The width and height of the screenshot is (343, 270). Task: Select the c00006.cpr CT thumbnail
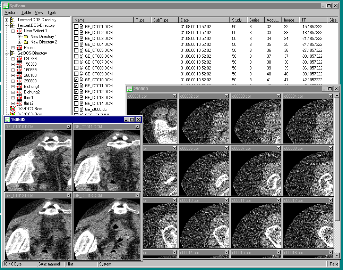click(x=204, y=173)
